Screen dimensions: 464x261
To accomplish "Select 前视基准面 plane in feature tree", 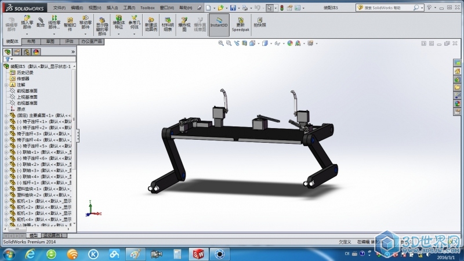I will click(x=27, y=90).
